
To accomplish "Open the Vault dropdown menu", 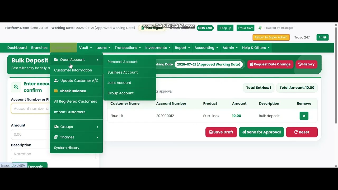I will pyautogui.click(x=86, y=48).
